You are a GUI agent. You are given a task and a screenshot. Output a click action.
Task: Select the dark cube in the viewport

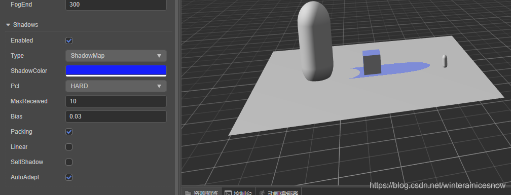point(372,62)
